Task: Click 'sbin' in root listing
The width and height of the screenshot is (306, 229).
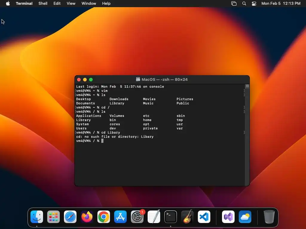Action: [181, 116]
